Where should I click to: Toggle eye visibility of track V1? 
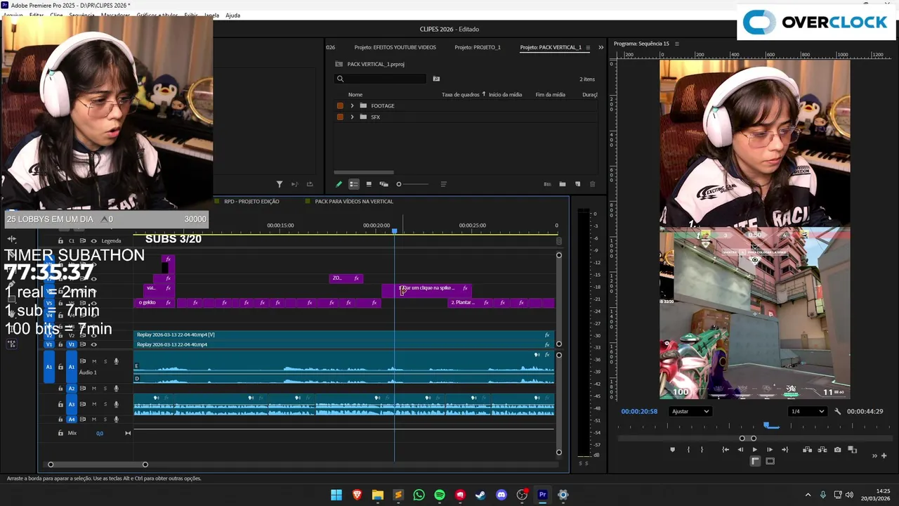click(x=93, y=344)
